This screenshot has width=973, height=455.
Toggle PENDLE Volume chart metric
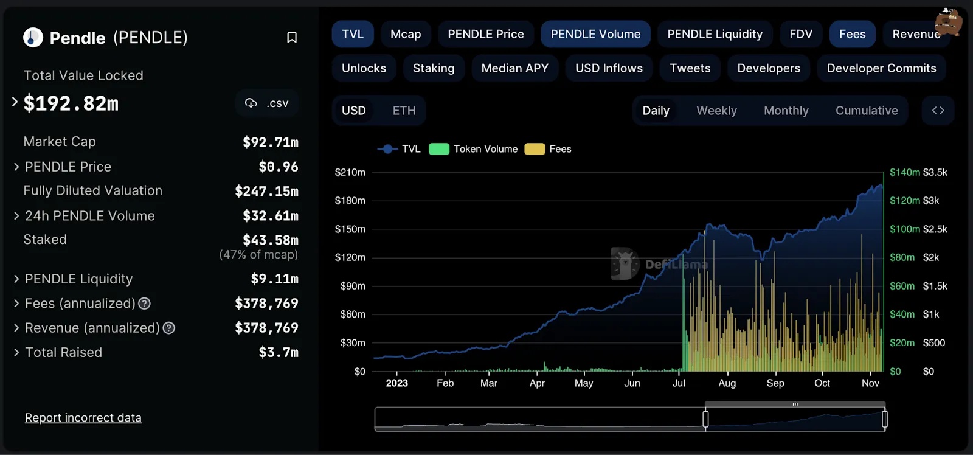click(x=595, y=34)
